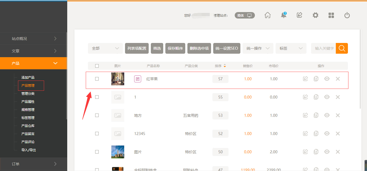Viewport: 367px width, 171px height.
Task: Click the power logout icon
Action: 347,15
